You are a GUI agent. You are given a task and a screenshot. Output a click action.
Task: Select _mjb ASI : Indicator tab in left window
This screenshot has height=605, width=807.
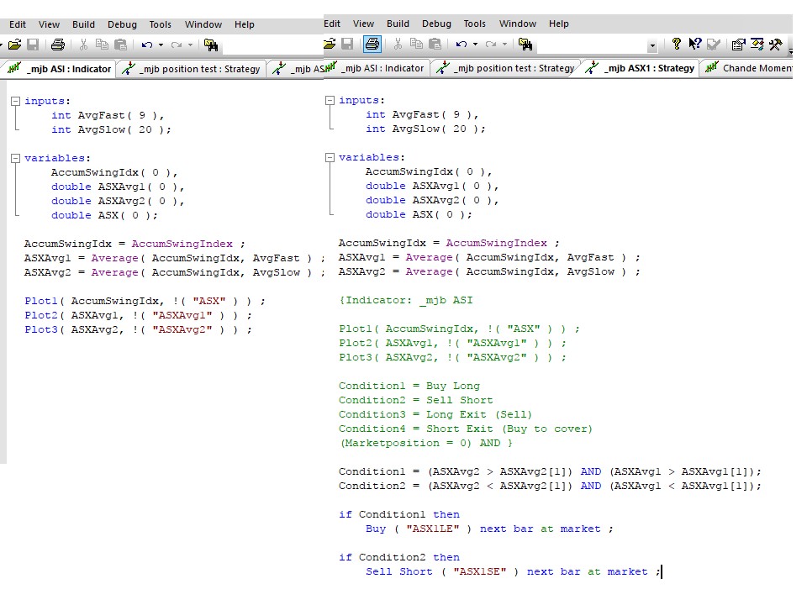(60, 69)
